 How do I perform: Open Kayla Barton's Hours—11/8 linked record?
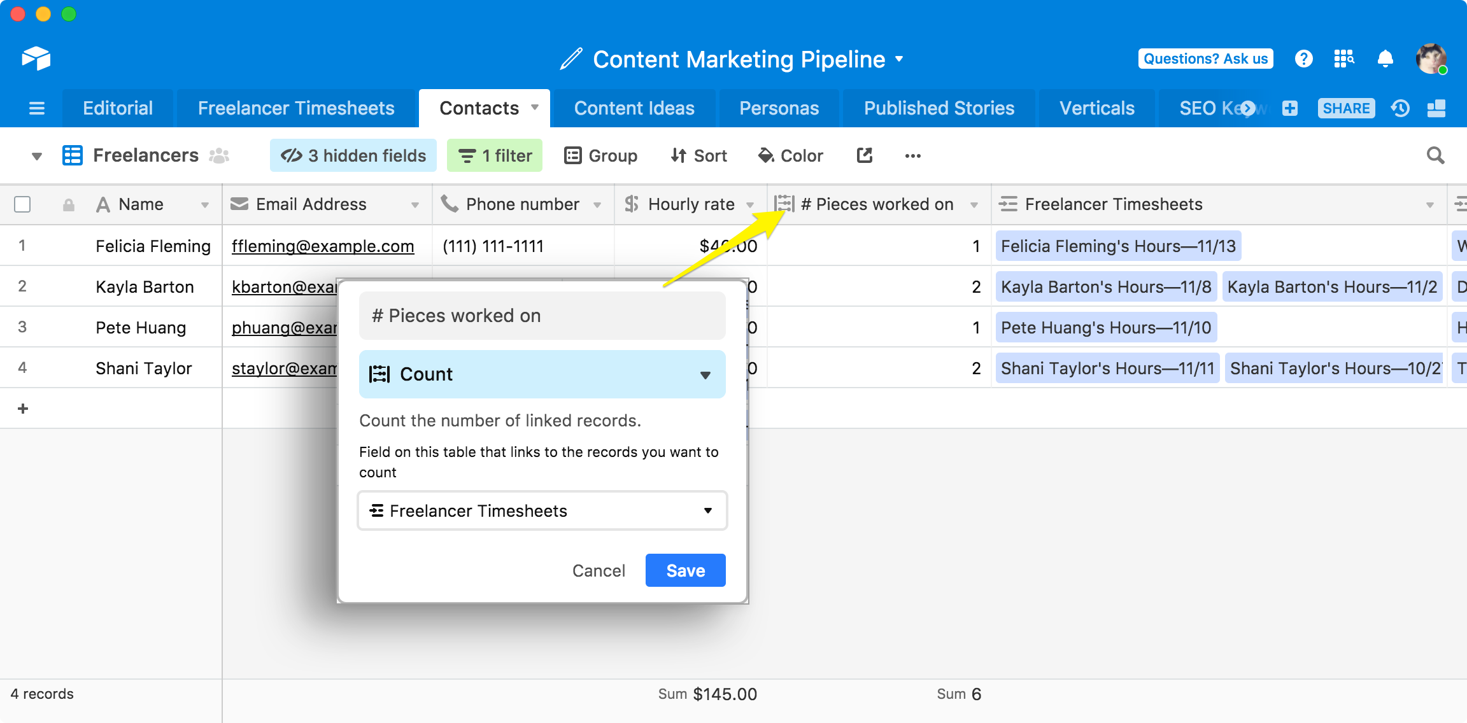click(1107, 286)
